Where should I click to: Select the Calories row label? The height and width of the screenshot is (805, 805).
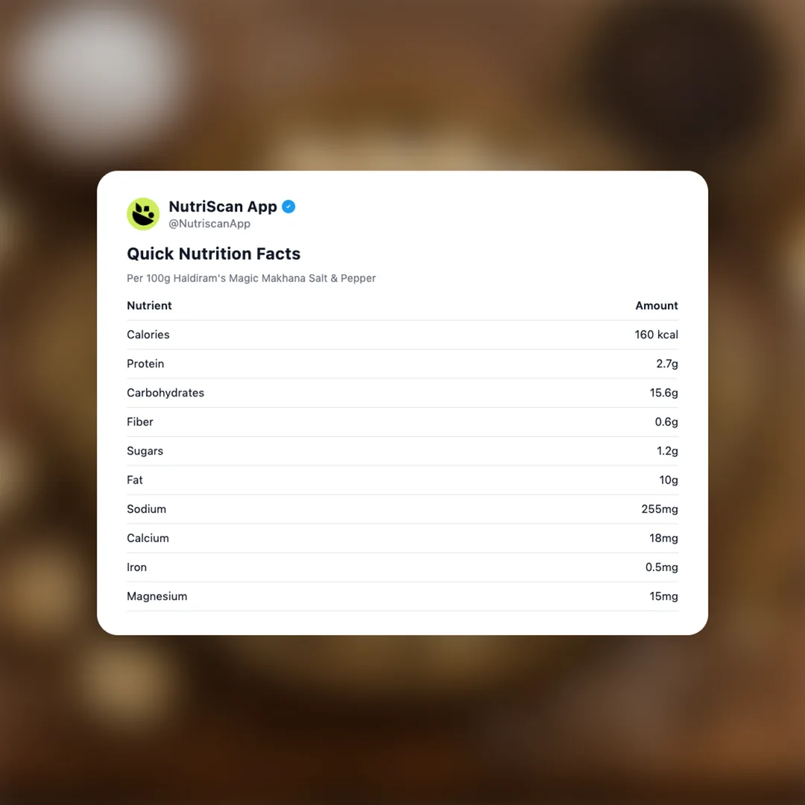coord(148,335)
